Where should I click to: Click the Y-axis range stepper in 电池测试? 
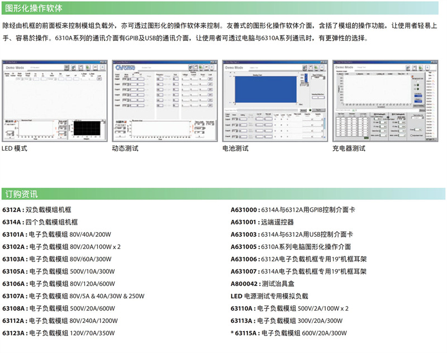(x=306, y=84)
